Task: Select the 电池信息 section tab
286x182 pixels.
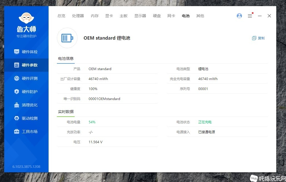Action: (x=66, y=59)
